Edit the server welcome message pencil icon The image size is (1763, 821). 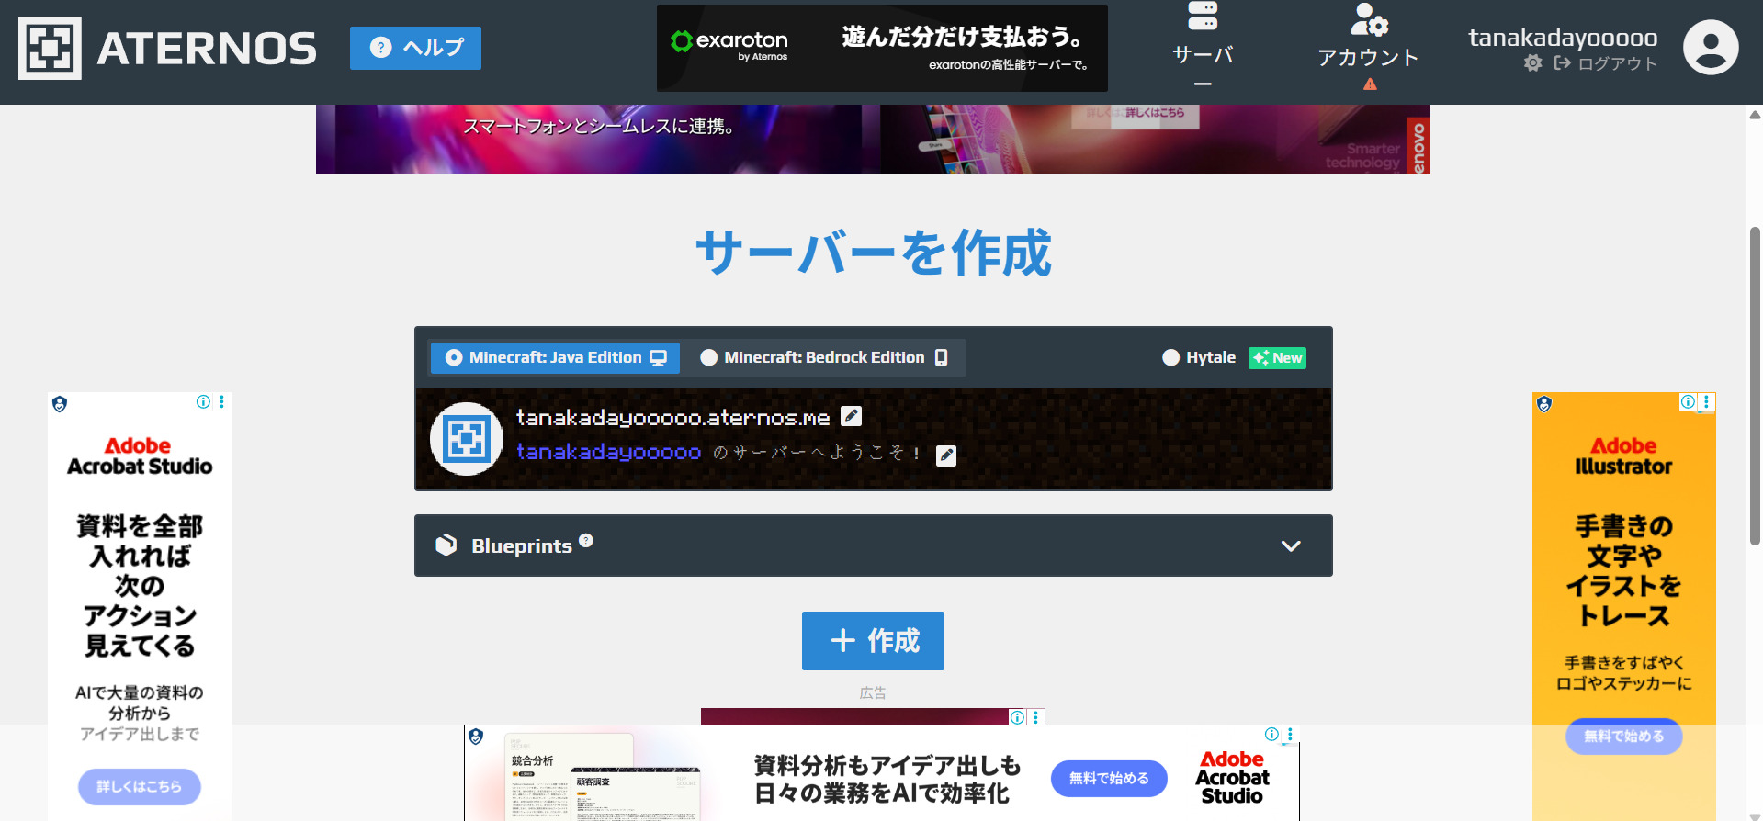tap(945, 455)
